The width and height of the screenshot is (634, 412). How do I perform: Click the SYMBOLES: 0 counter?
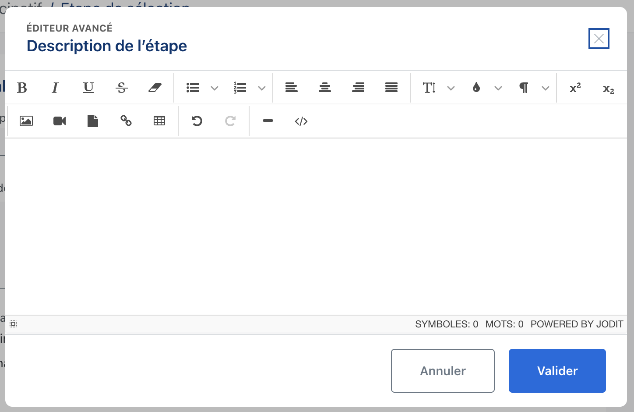pyautogui.click(x=447, y=324)
